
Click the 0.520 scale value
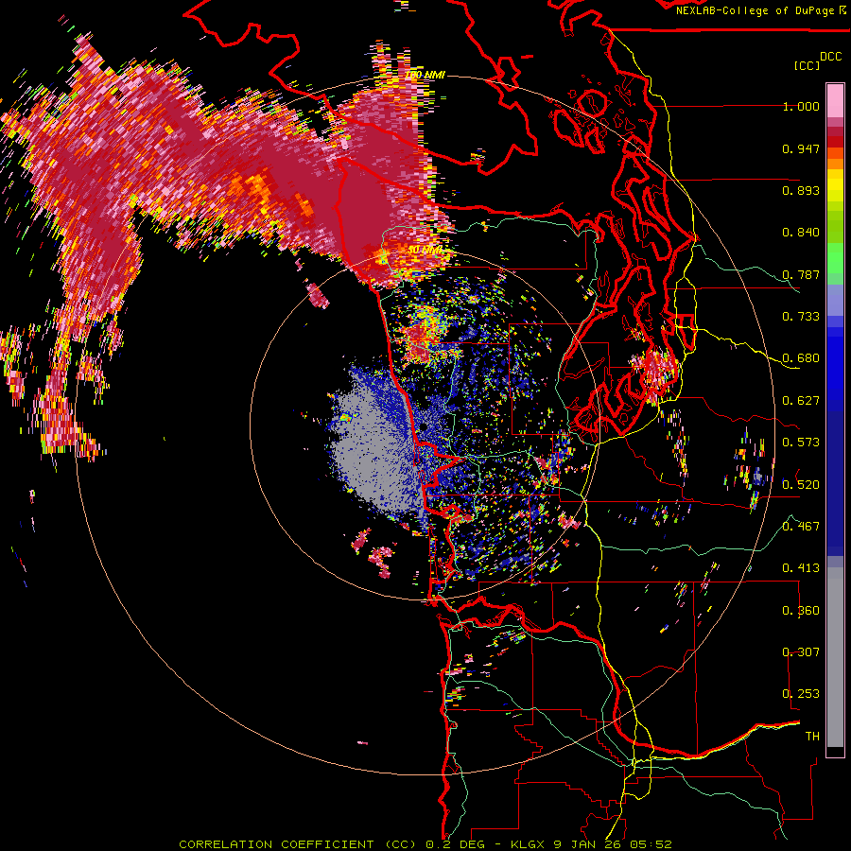pos(801,484)
